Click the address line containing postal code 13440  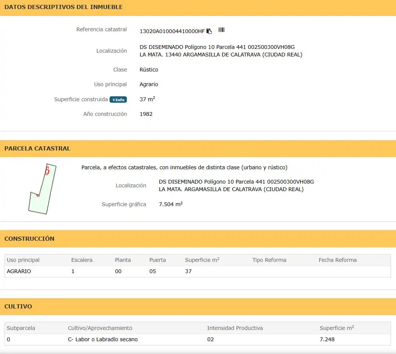point(221,55)
